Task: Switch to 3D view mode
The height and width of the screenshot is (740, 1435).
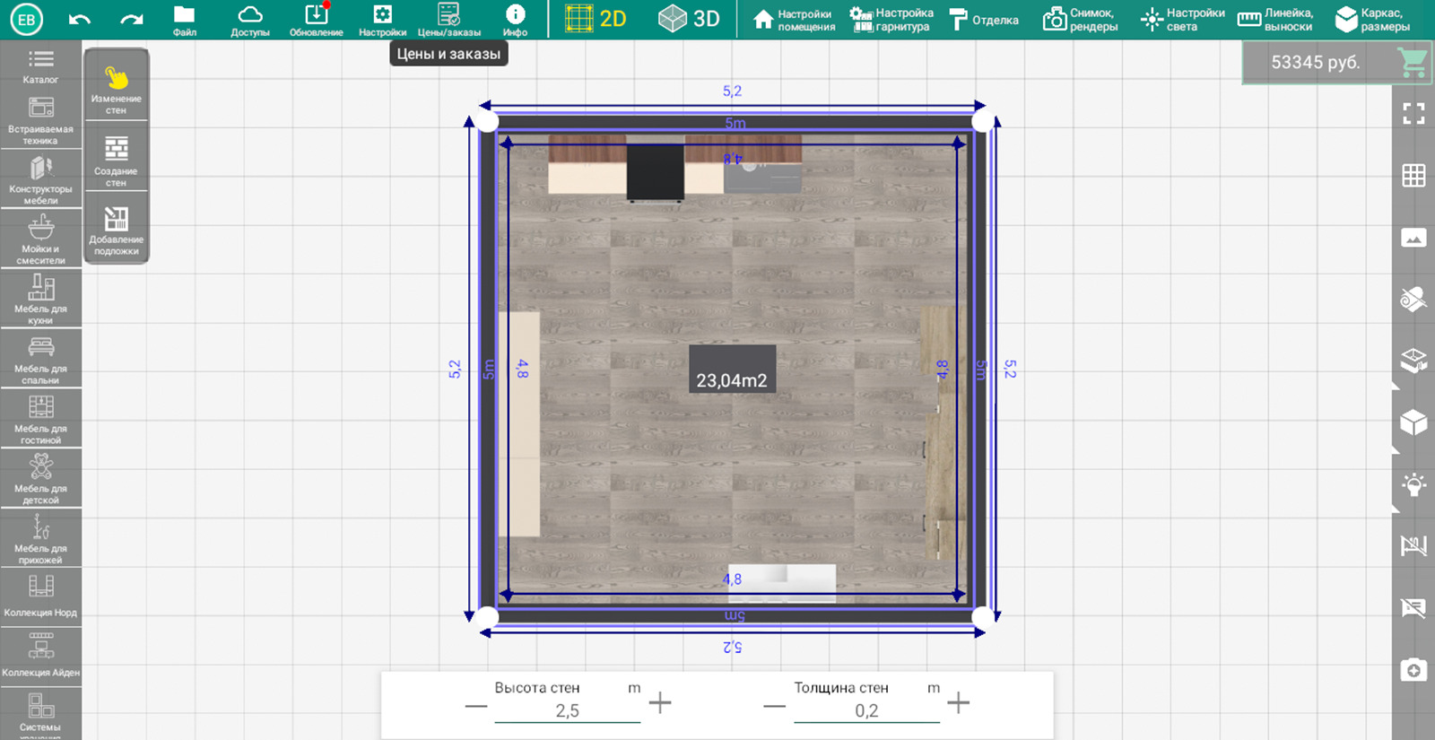Action: (689, 19)
